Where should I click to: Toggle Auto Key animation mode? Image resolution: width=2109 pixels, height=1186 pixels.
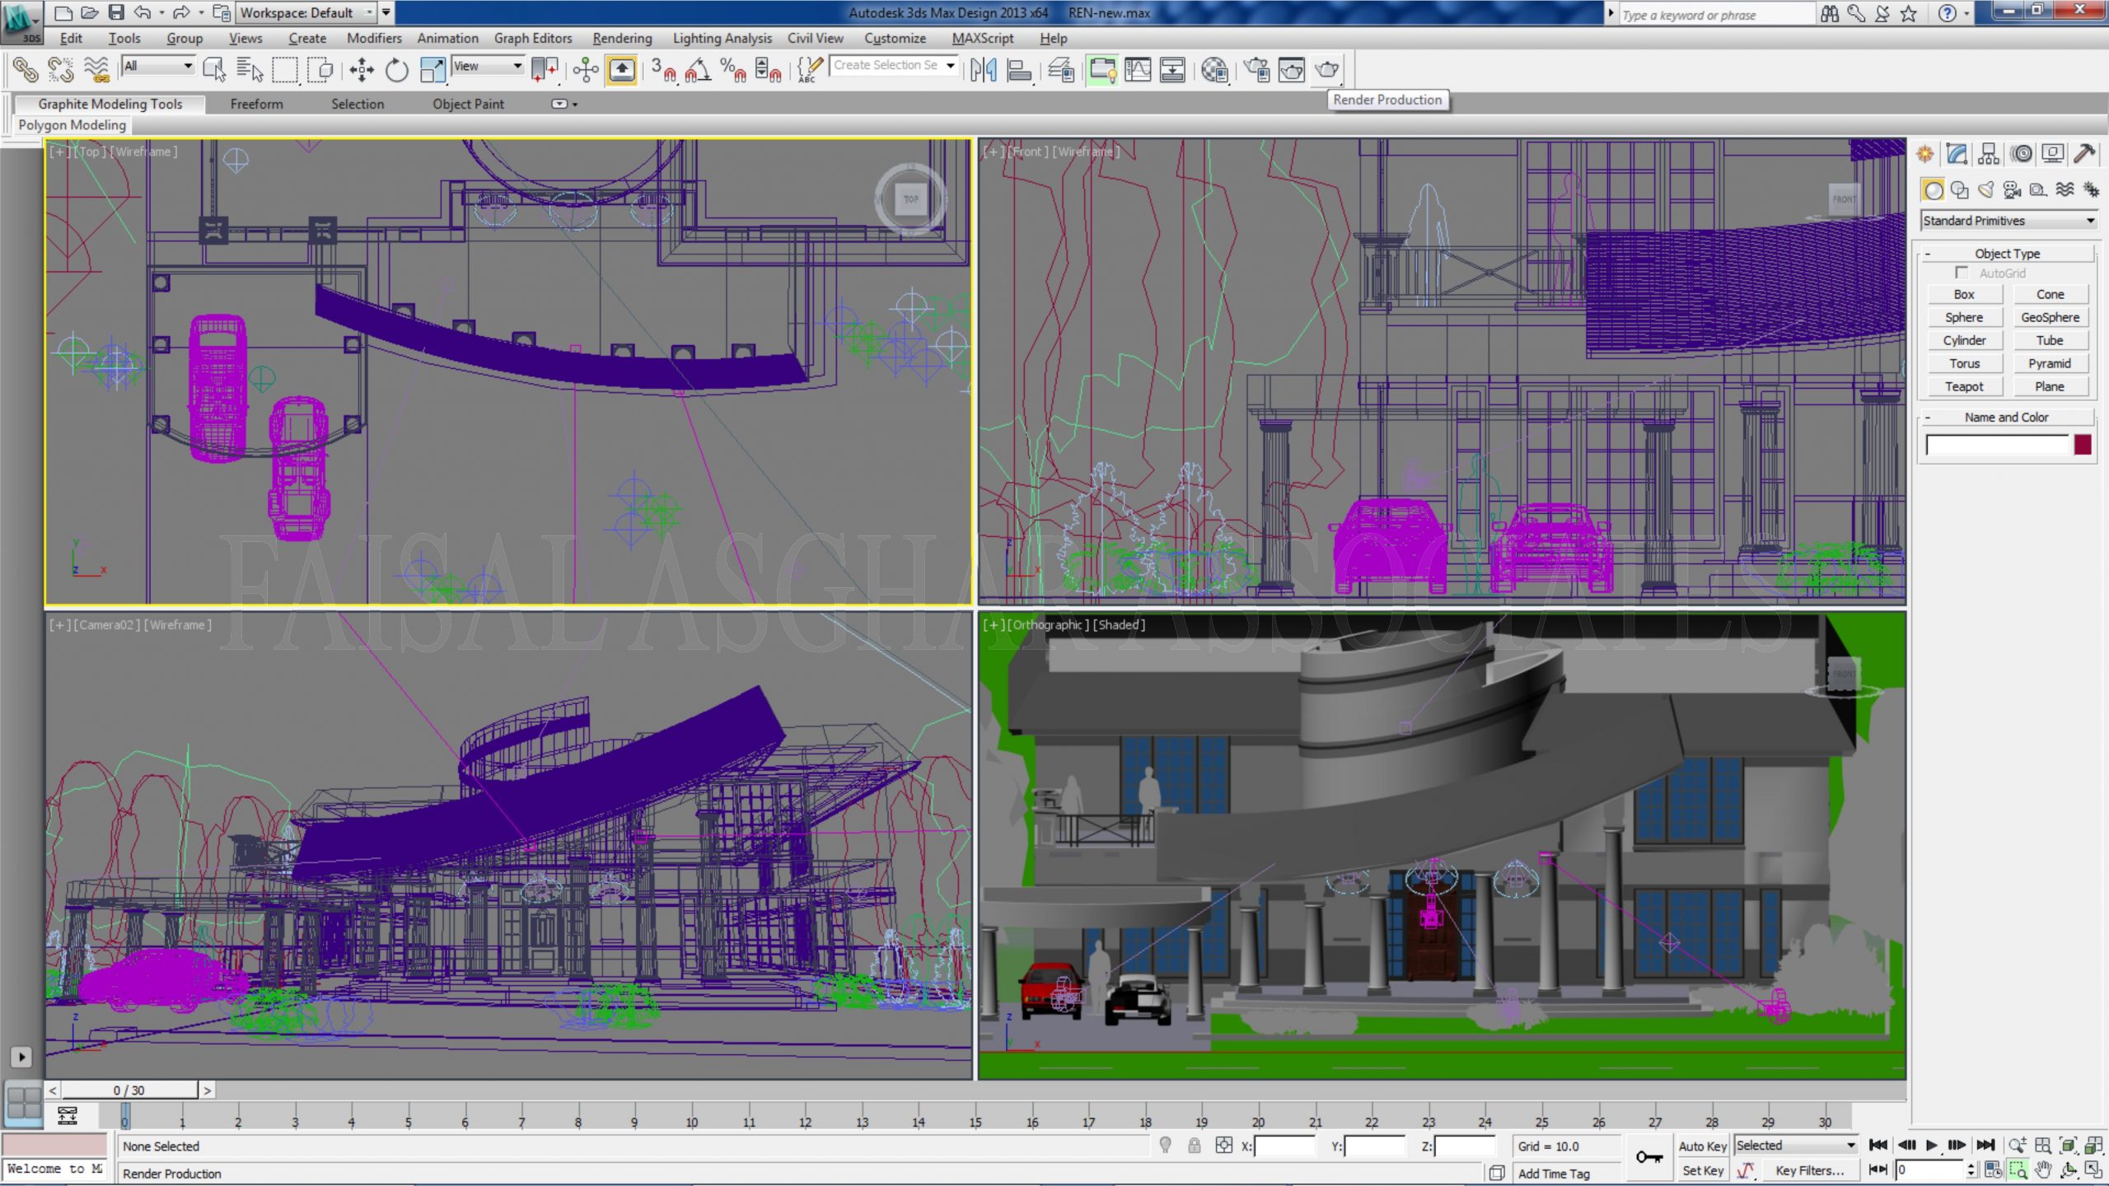(1702, 1146)
